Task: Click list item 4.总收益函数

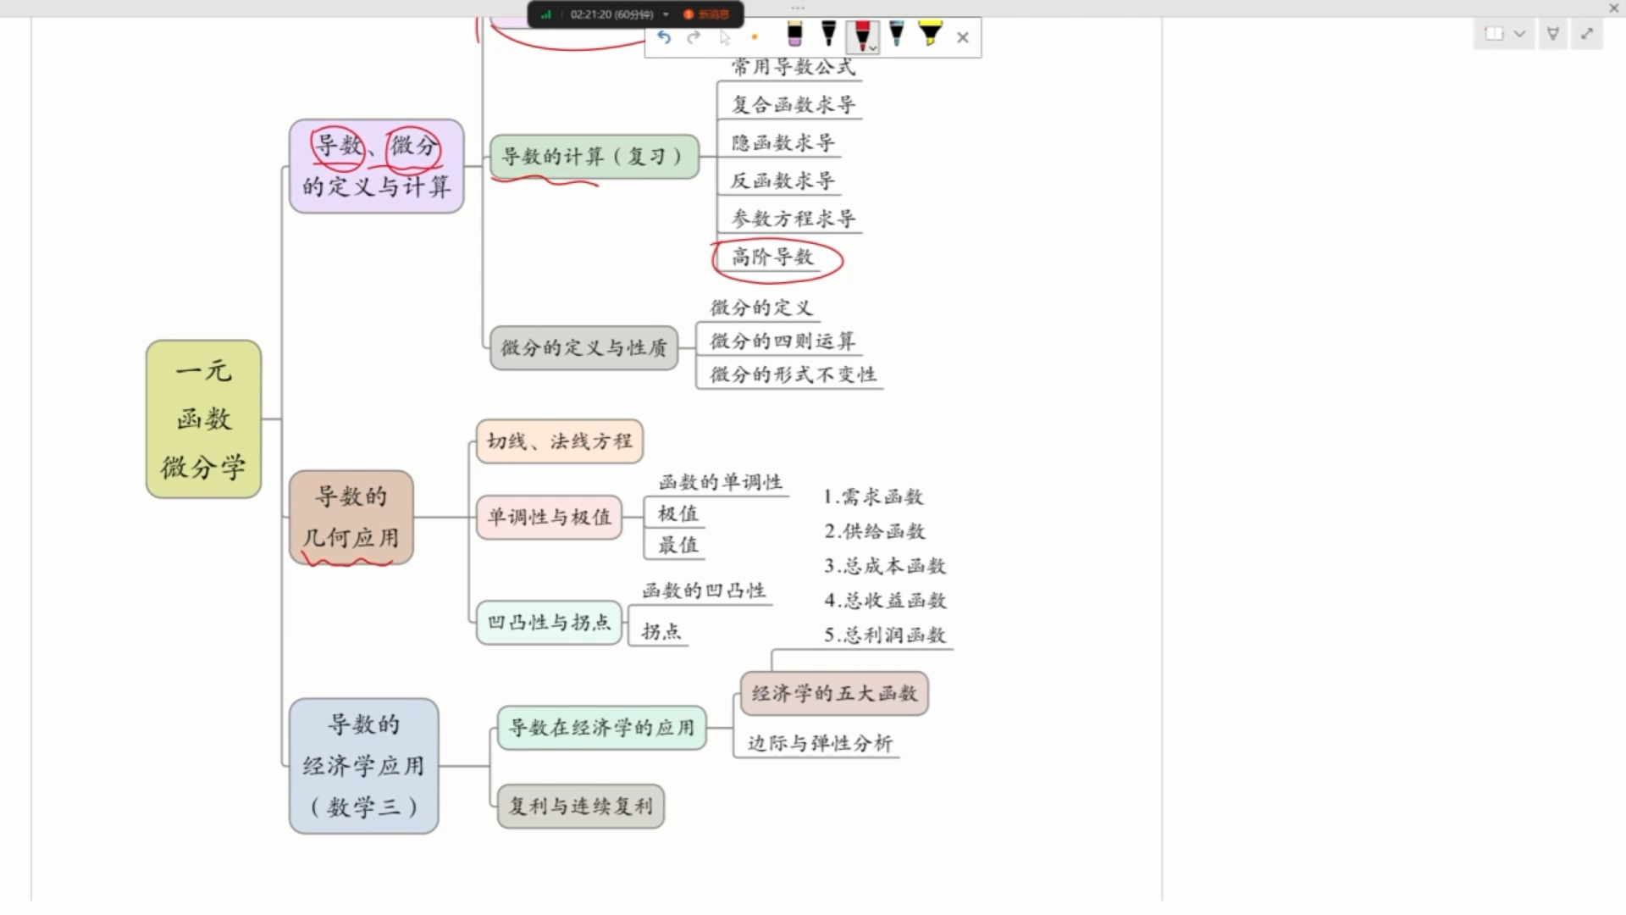Action: click(885, 601)
